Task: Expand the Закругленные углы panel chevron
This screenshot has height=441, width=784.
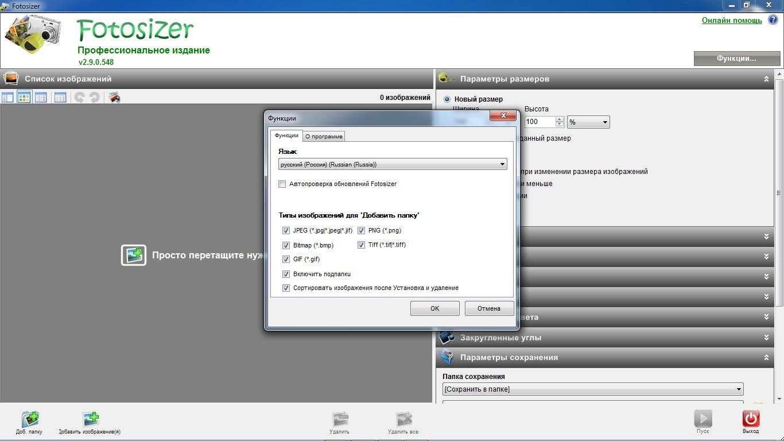Action: point(766,338)
